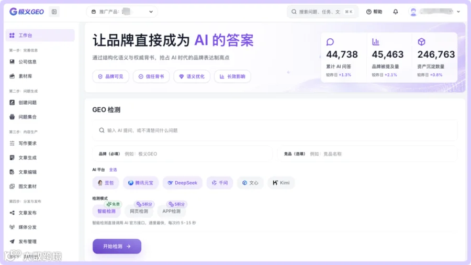Click the 246,763 statistic value
This screenshot has width=471, height=265.
436,54
